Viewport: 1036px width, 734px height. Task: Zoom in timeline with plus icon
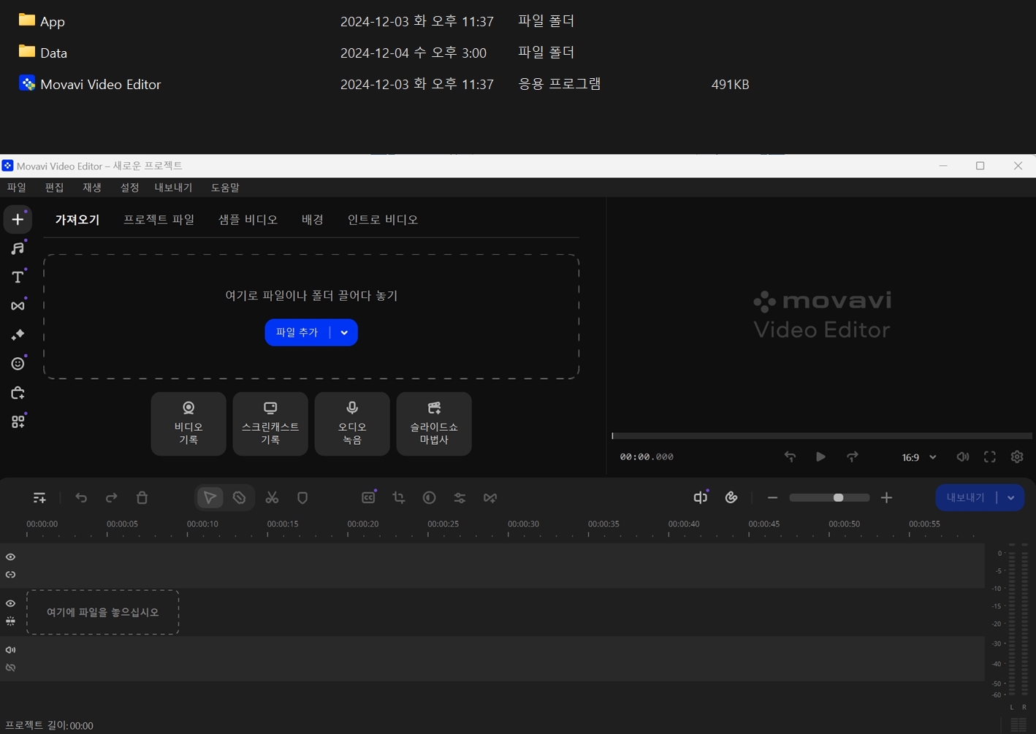886,497
